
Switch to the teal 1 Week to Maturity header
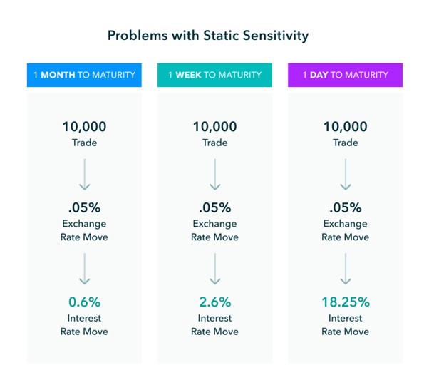pyautogui.click(x=214, y=75)
